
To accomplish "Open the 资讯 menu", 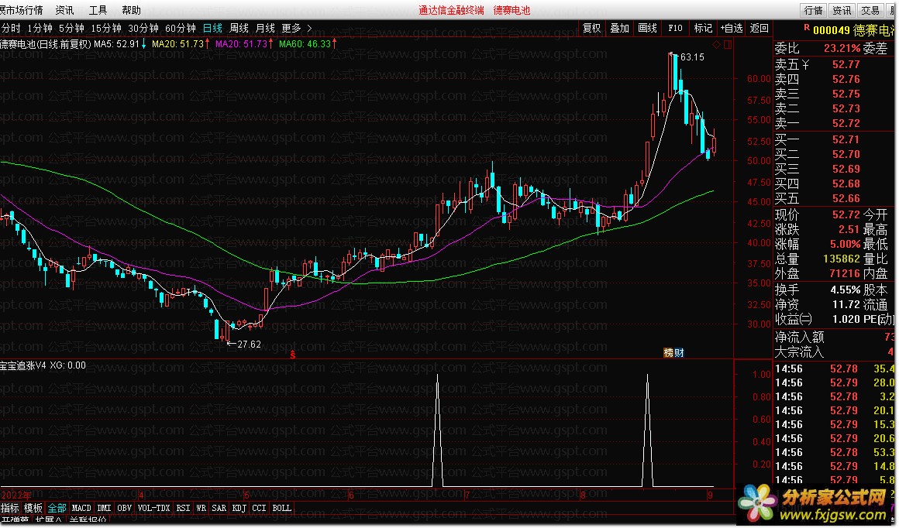I will 64,10.
